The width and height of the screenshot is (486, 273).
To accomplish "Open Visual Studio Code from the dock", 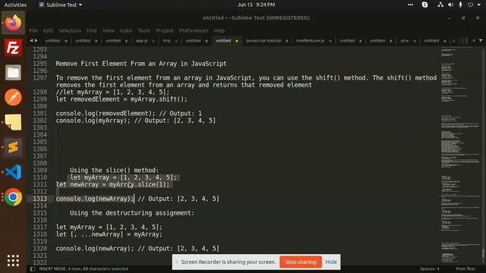I will click(x=13, y=172).
